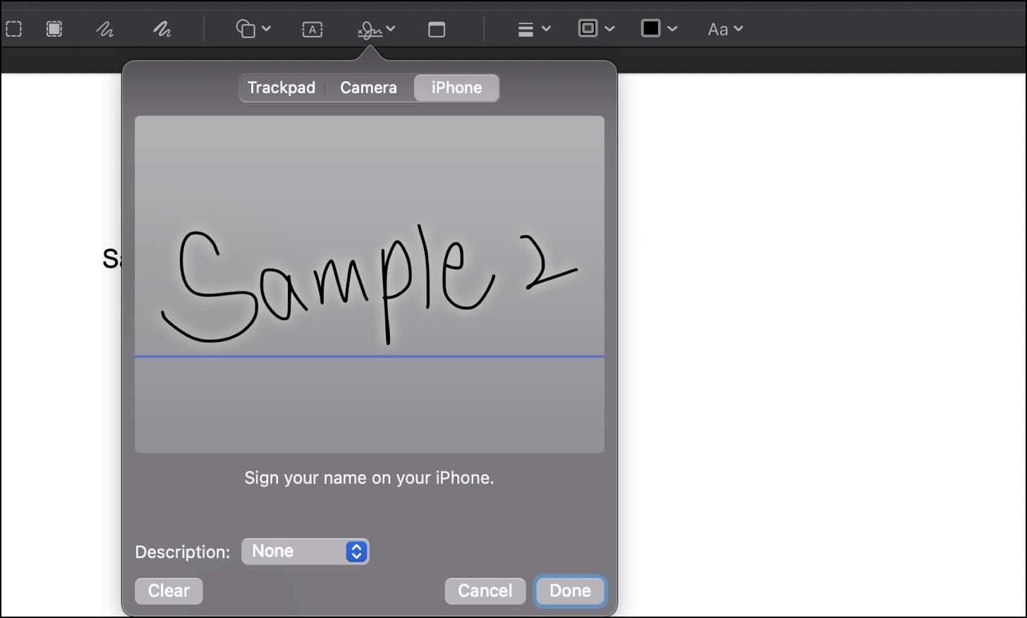The width and height of the screenshot is (1027, 618).
Task: Insert a text box with Text tool
Action: 312,29
